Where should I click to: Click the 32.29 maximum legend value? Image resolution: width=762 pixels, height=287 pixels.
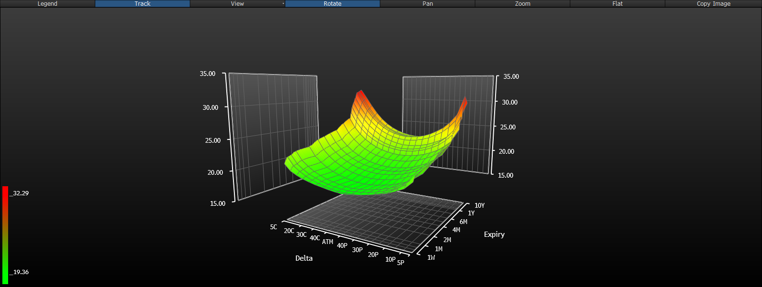click(21, 193)
